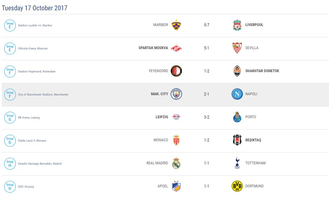Screen dimensions: 329x201
Task: Click the Shakhtar Donetsk team name
Action: click(262, 71)
